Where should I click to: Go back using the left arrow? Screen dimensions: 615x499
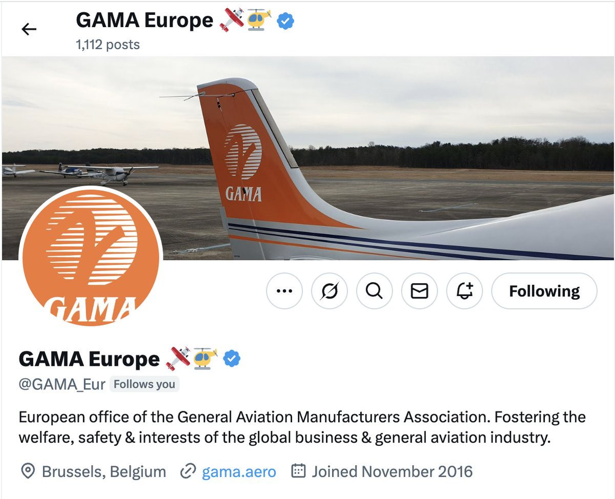point(29,29)
